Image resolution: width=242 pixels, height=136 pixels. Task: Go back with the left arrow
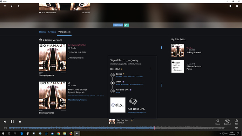tap(12, 6)
